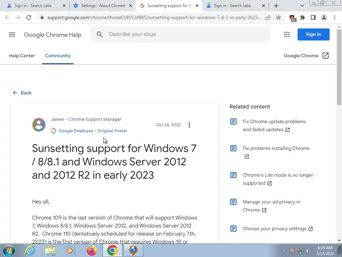Open Choose your privacy settings article

tap(278, 229)
